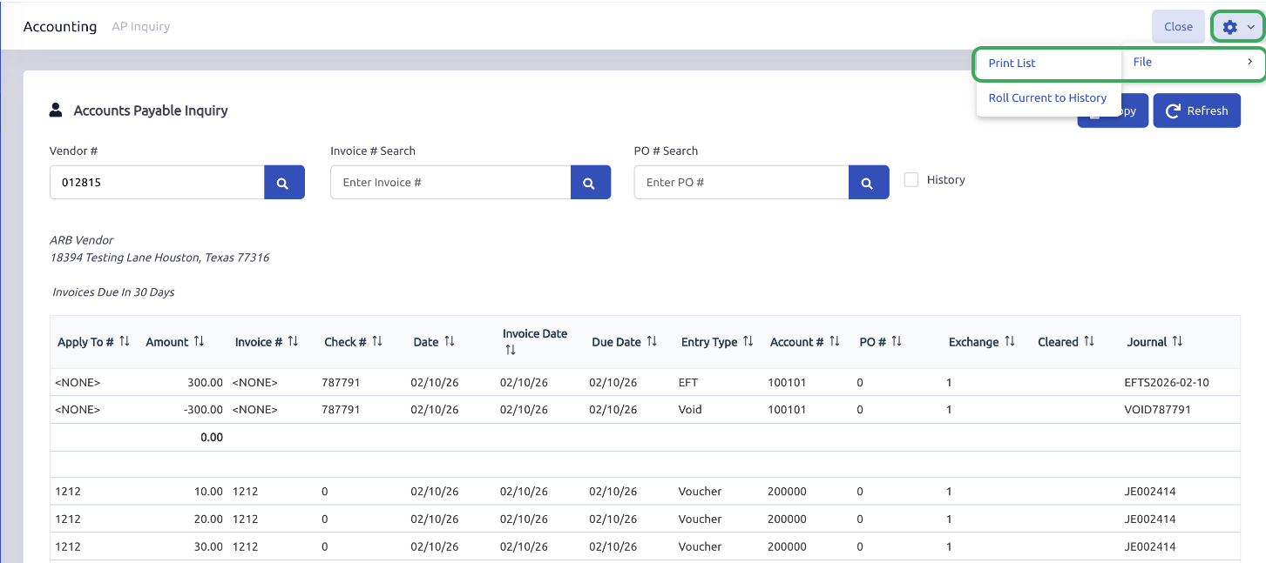1266x563 pixels.
Task: Click the Close button
Action: [x=1178, y=27]
